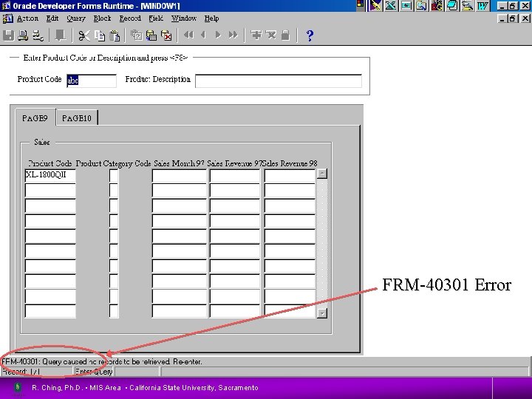Launch Word from the Office shortcut bar
Screen dimensions: 532x399
[482, 5]
